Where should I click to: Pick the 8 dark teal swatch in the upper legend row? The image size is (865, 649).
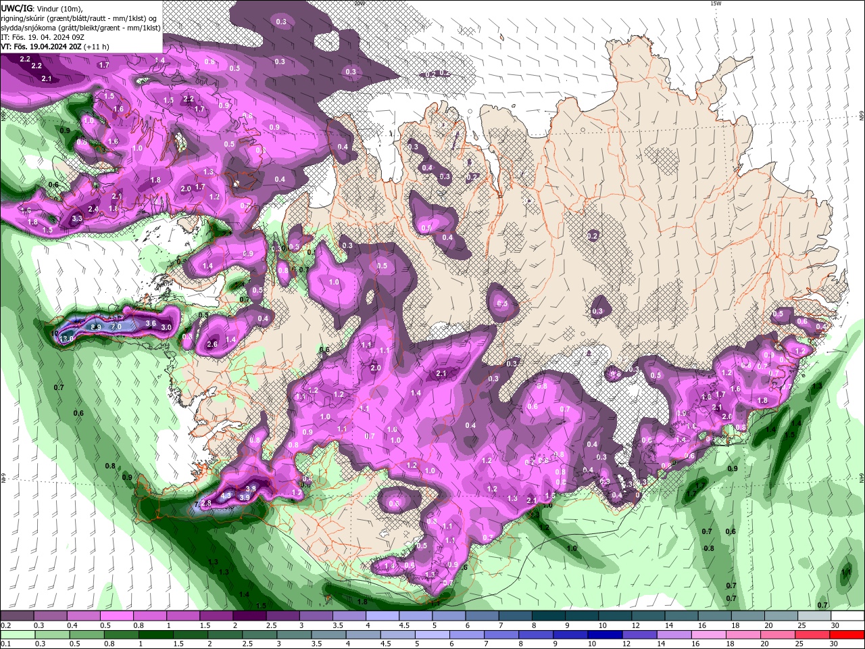[548, 616]
